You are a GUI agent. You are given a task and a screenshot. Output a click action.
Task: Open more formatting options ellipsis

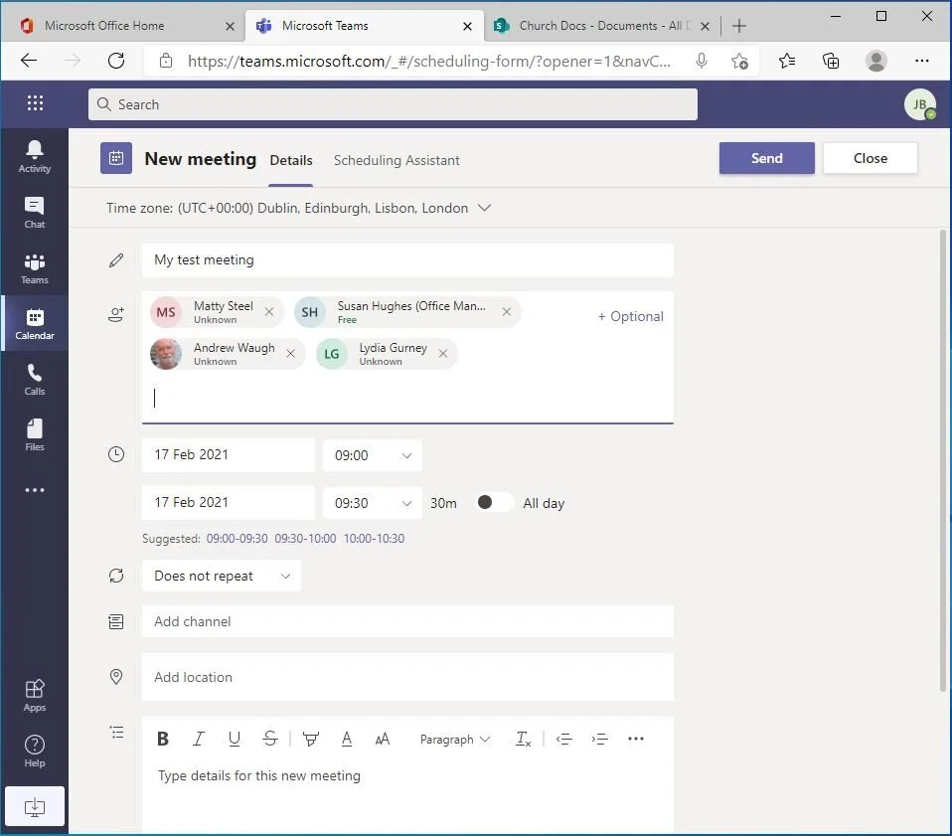[636, 739]
